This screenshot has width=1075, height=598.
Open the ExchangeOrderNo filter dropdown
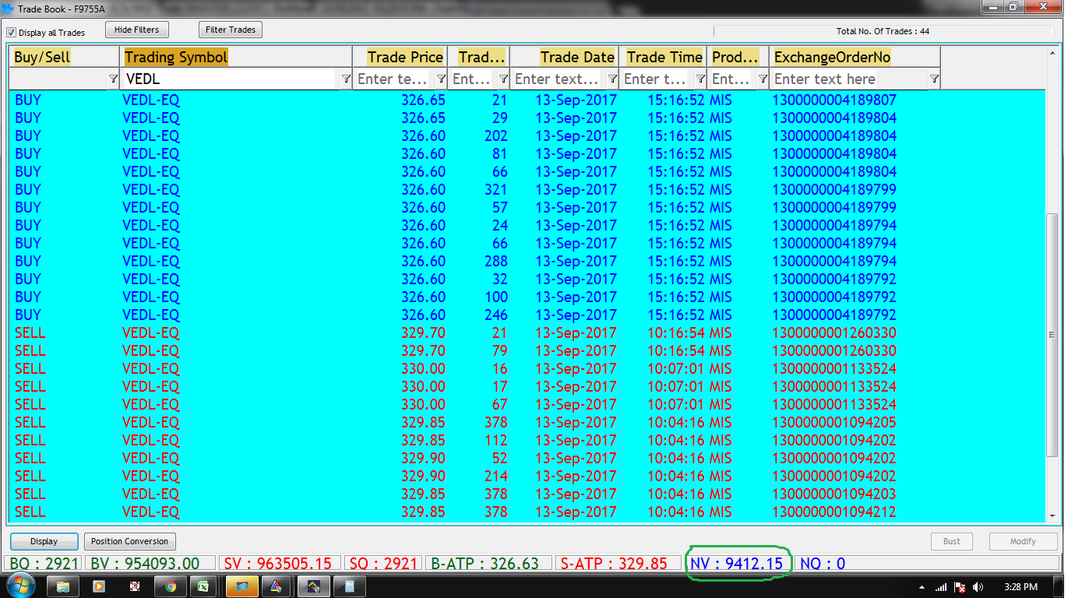934,79
